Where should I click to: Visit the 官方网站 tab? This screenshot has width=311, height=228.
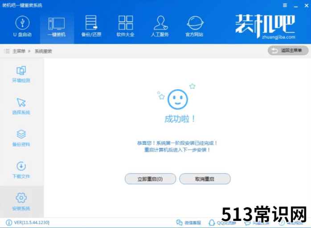195,27
